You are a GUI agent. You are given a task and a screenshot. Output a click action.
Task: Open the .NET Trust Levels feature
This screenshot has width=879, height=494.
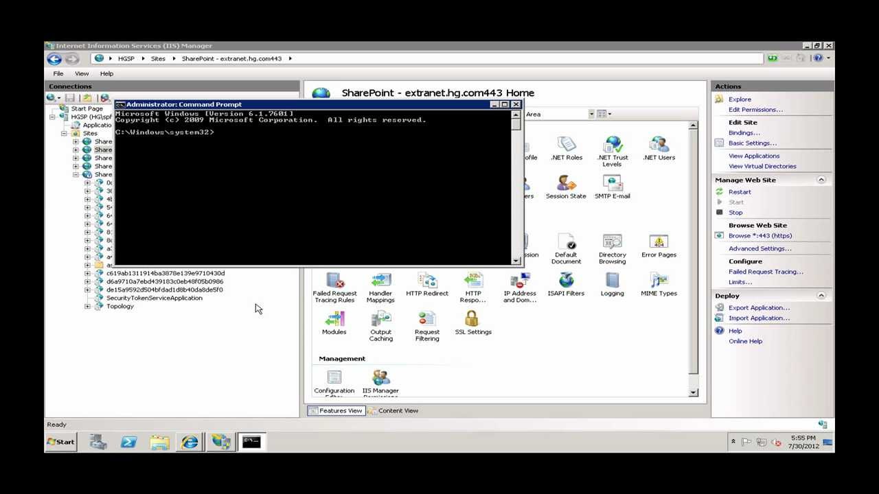click(613, 152)
